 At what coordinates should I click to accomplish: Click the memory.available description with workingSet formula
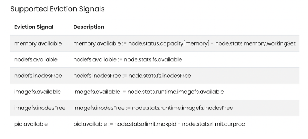pyautogui.click(x=184, y=43)
